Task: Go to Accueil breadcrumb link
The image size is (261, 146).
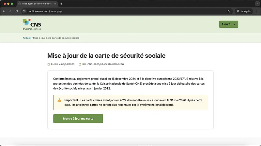Action: tap(27, 38)
